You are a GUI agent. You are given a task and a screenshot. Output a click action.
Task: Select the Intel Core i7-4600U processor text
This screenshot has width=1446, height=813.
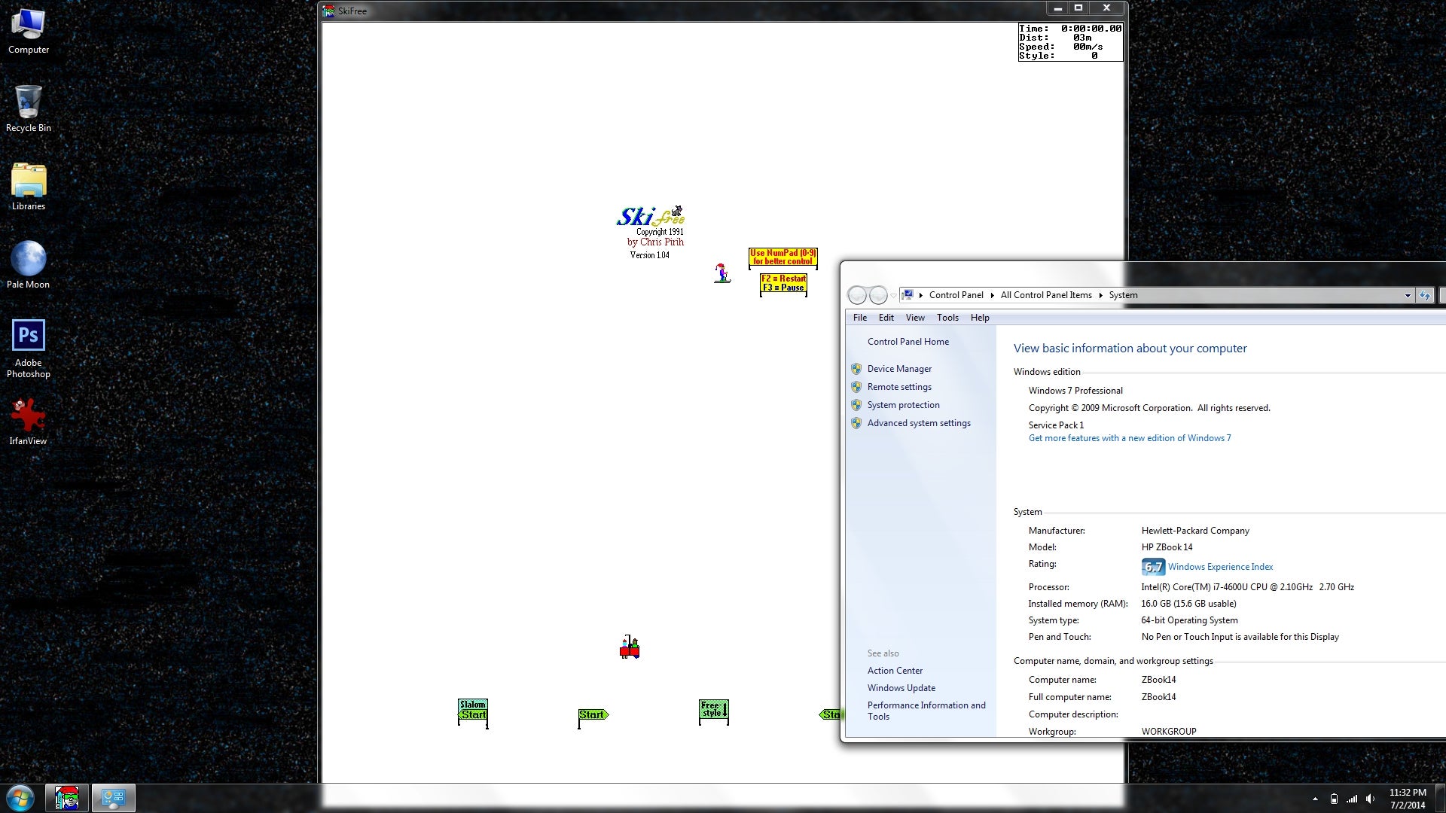[1247, 587]
